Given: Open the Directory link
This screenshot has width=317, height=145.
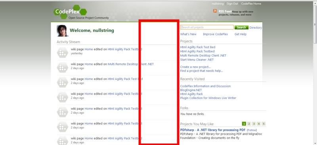Looking at the screenshot, I should [256, 28].
